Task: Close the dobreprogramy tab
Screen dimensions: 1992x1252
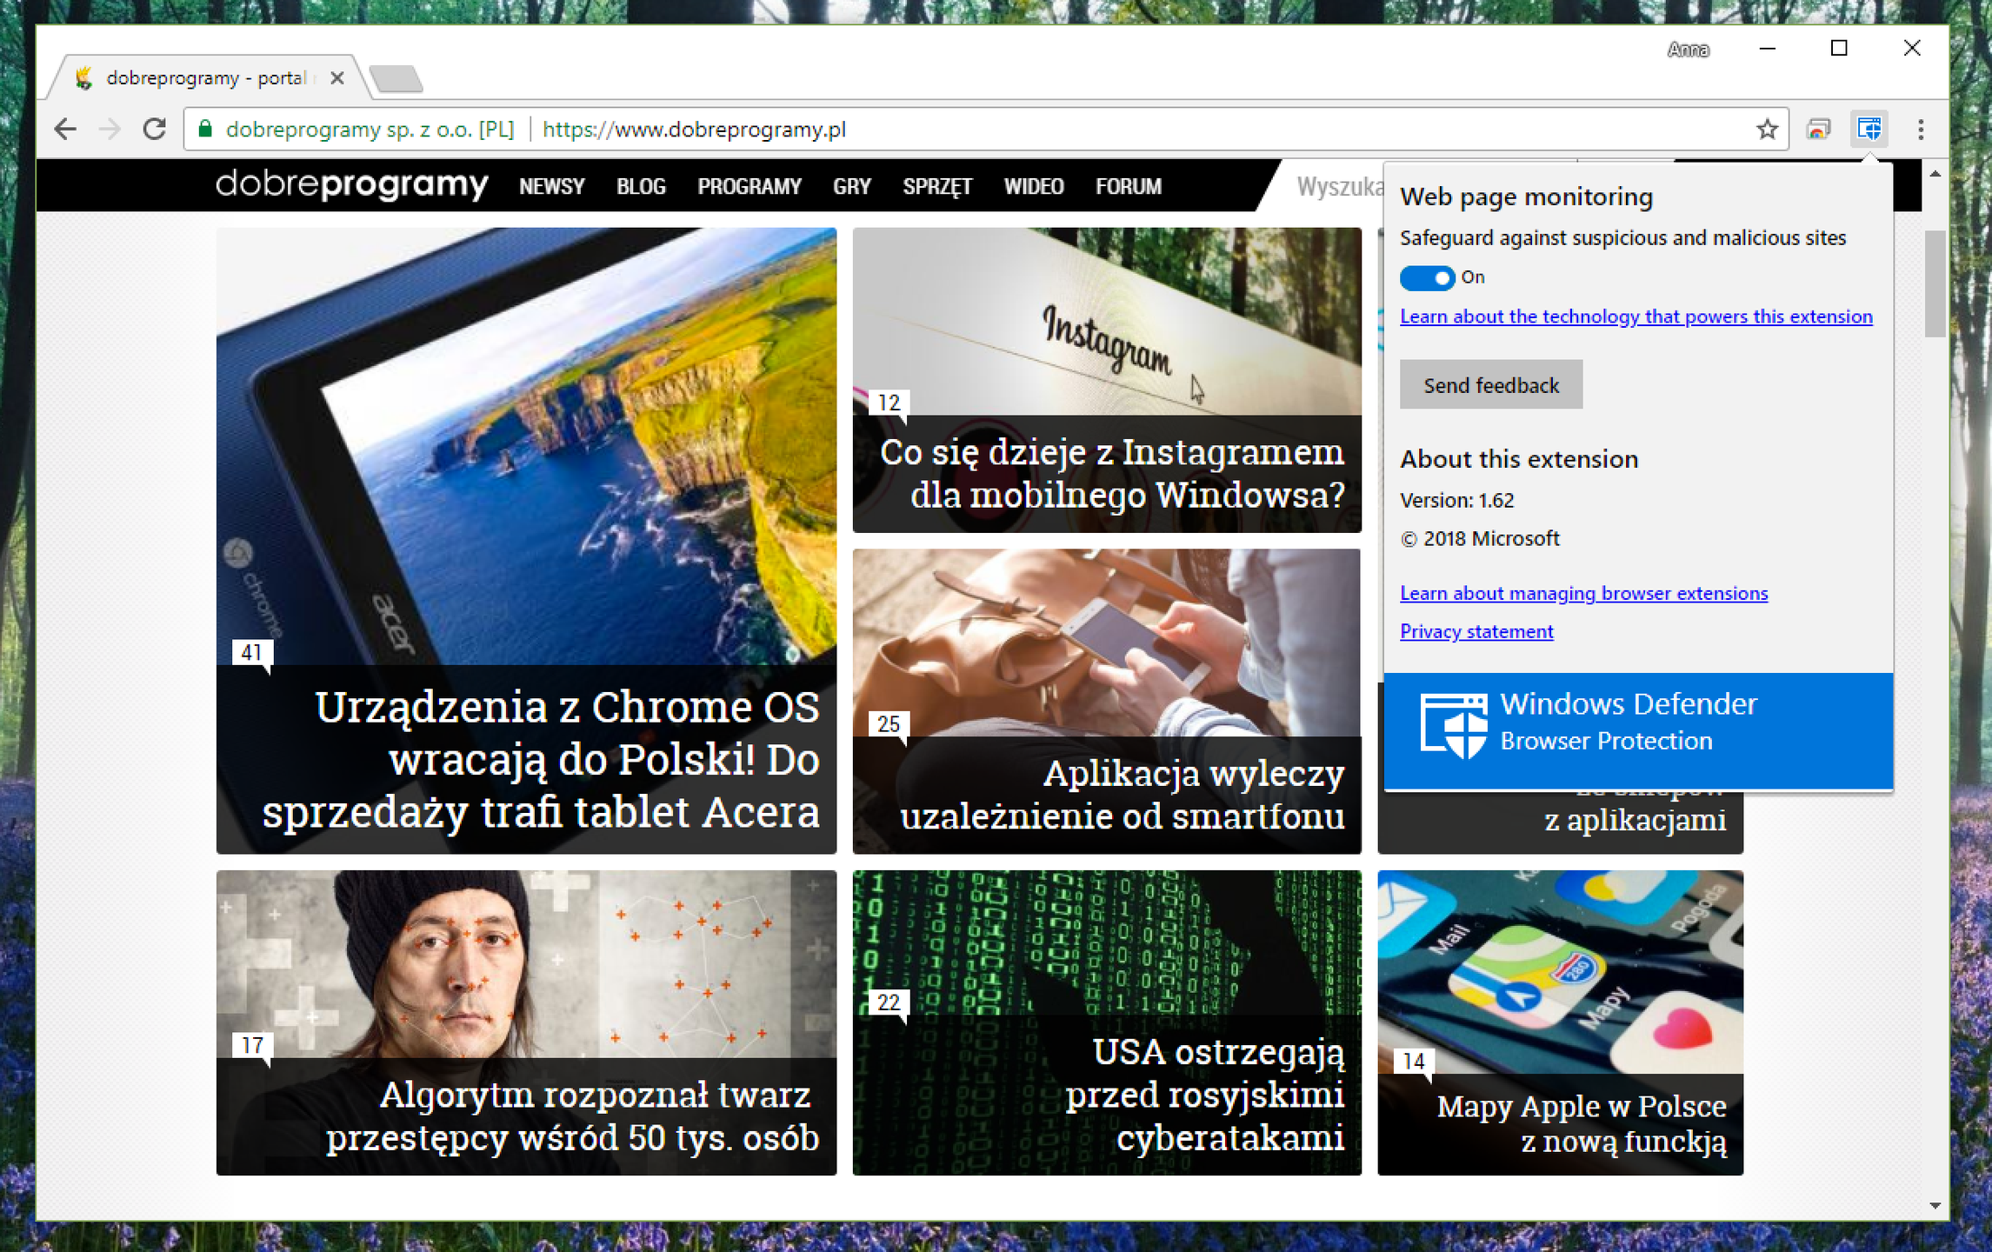Action: pos(337,78)
